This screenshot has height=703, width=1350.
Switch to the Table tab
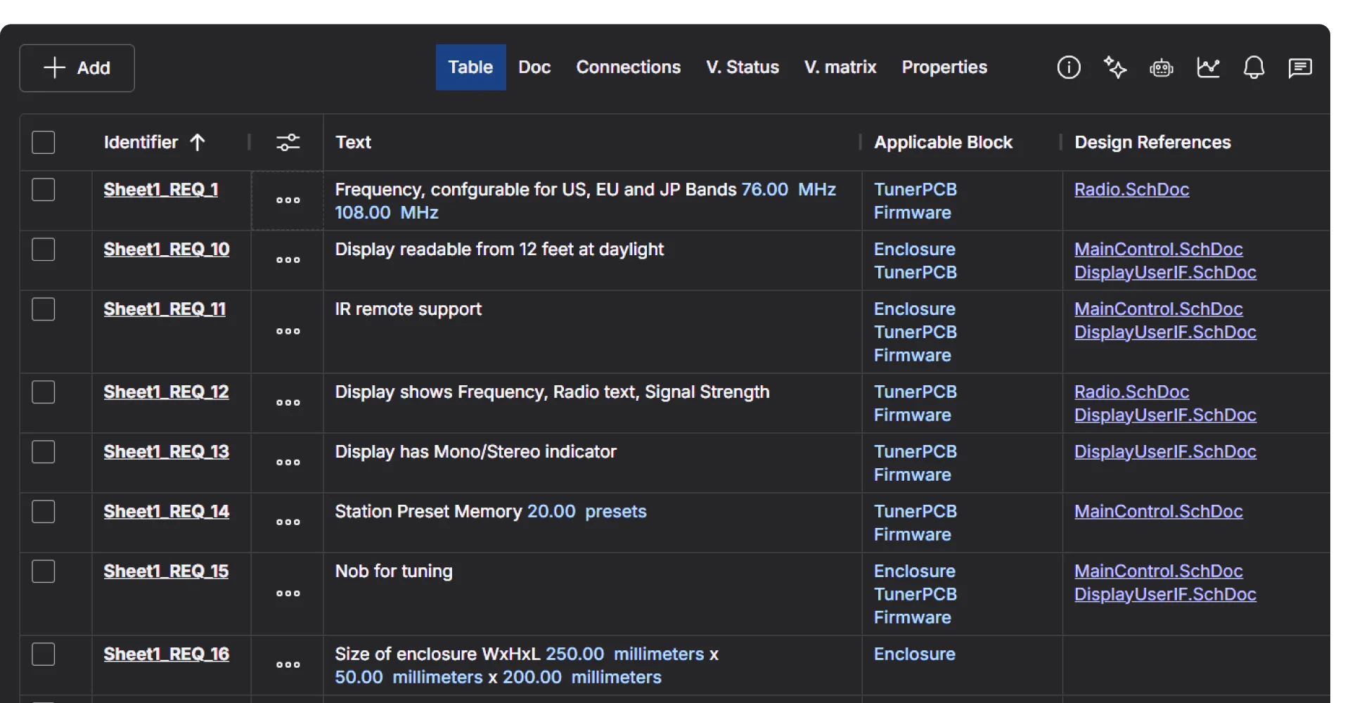[470, 67]
